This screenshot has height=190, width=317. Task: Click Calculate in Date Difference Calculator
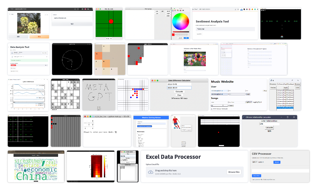click(179, 92)
